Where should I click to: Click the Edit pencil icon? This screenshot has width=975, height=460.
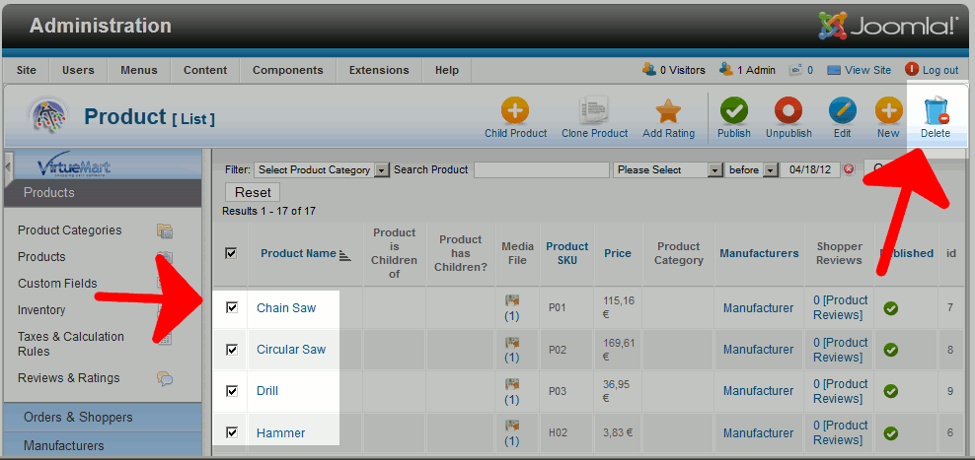[x=842, y=109]
